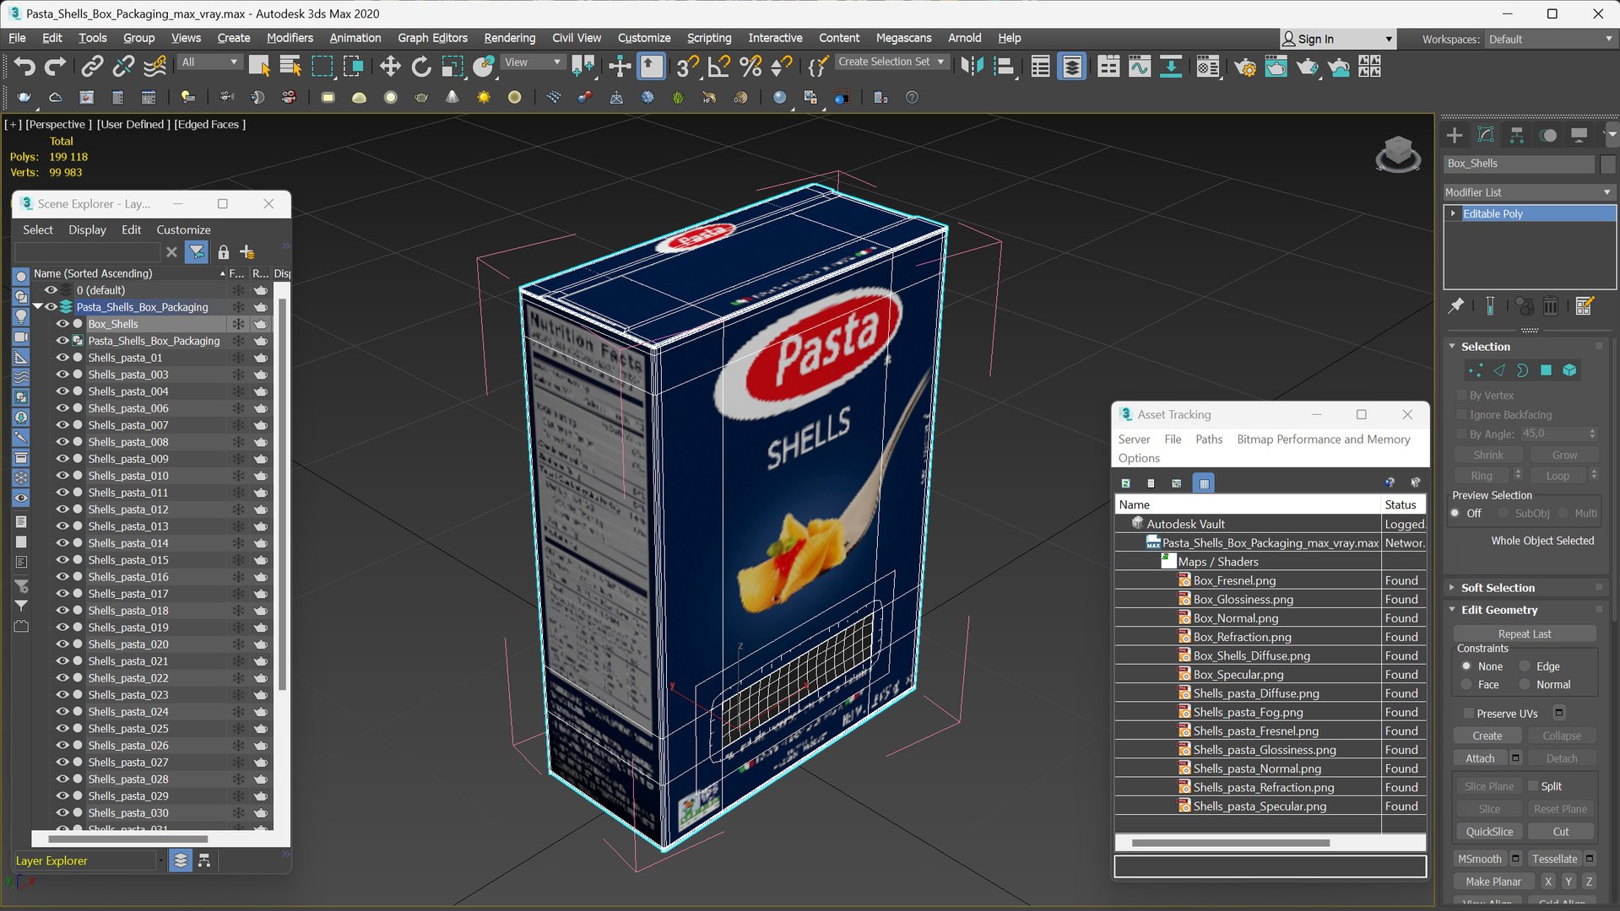This screenshot has width=1620, height=911.
Task: Click the Undo arrow in main toolbar
Action: 24,66
